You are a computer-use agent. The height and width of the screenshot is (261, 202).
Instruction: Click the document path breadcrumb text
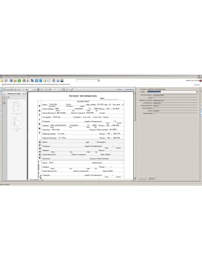(x=37, y=84)
